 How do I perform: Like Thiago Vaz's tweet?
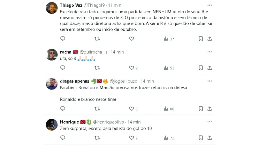point(131,39)
